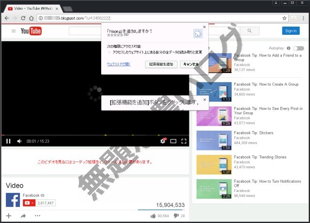Click the Sign in button

click(291, 31)
